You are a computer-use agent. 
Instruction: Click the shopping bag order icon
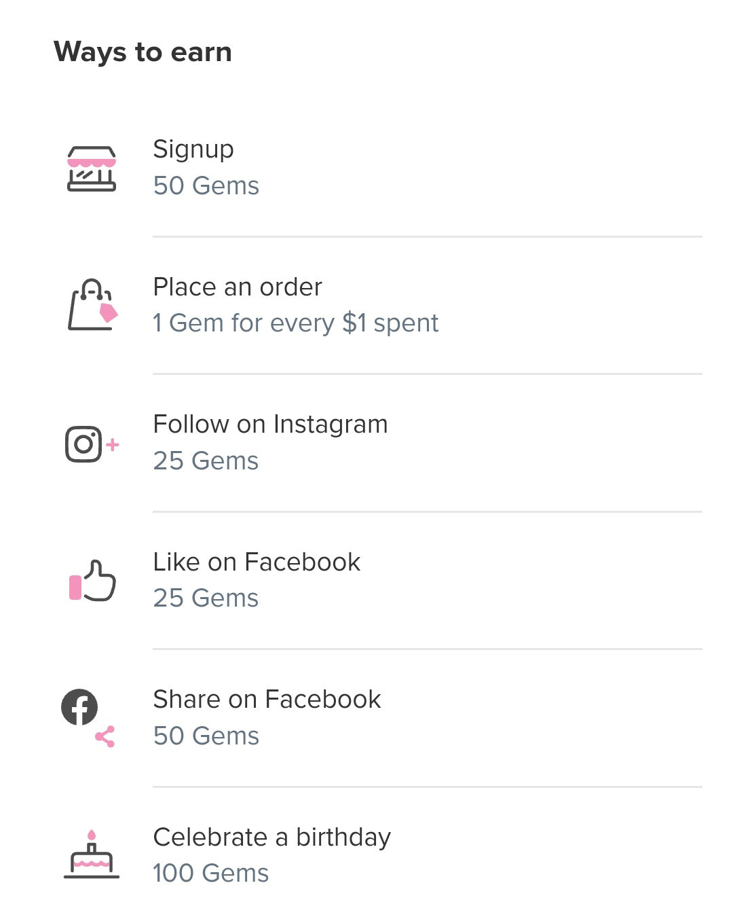point(92,305)
